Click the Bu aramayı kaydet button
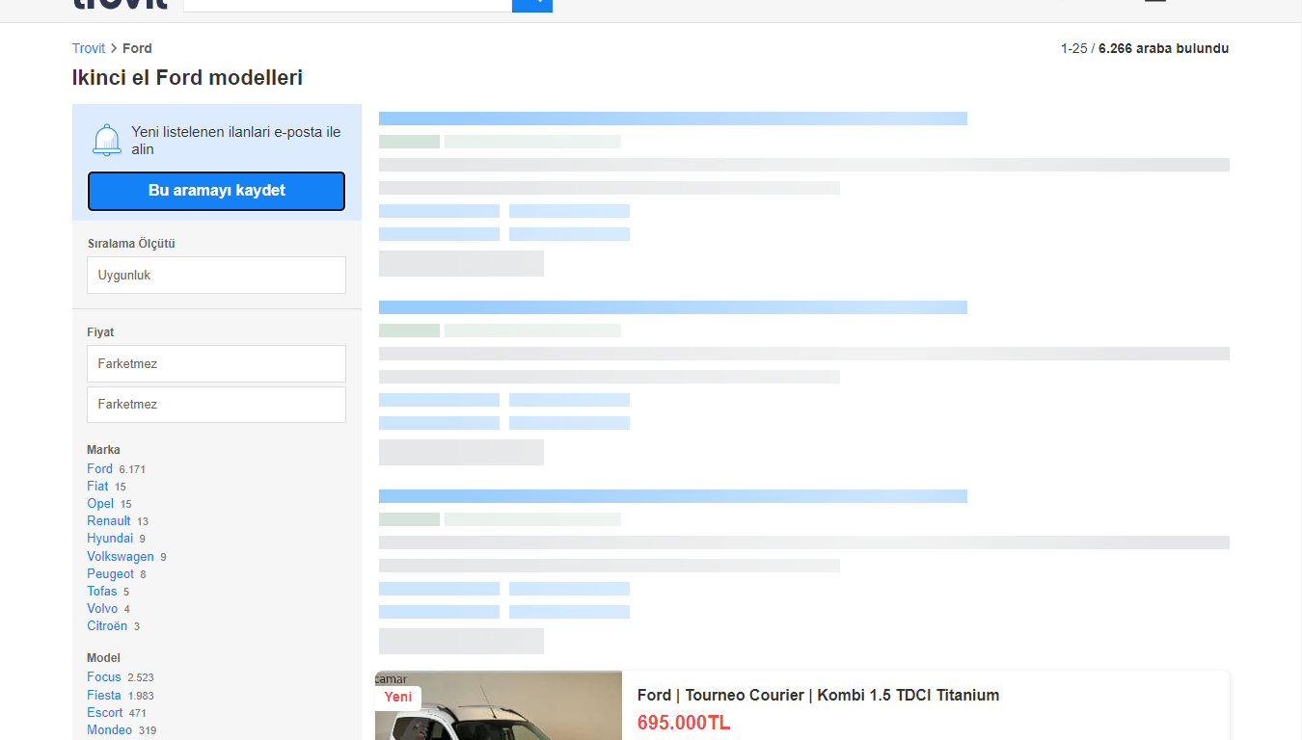This screenshot has height=740, width=1302. [216, 191]
